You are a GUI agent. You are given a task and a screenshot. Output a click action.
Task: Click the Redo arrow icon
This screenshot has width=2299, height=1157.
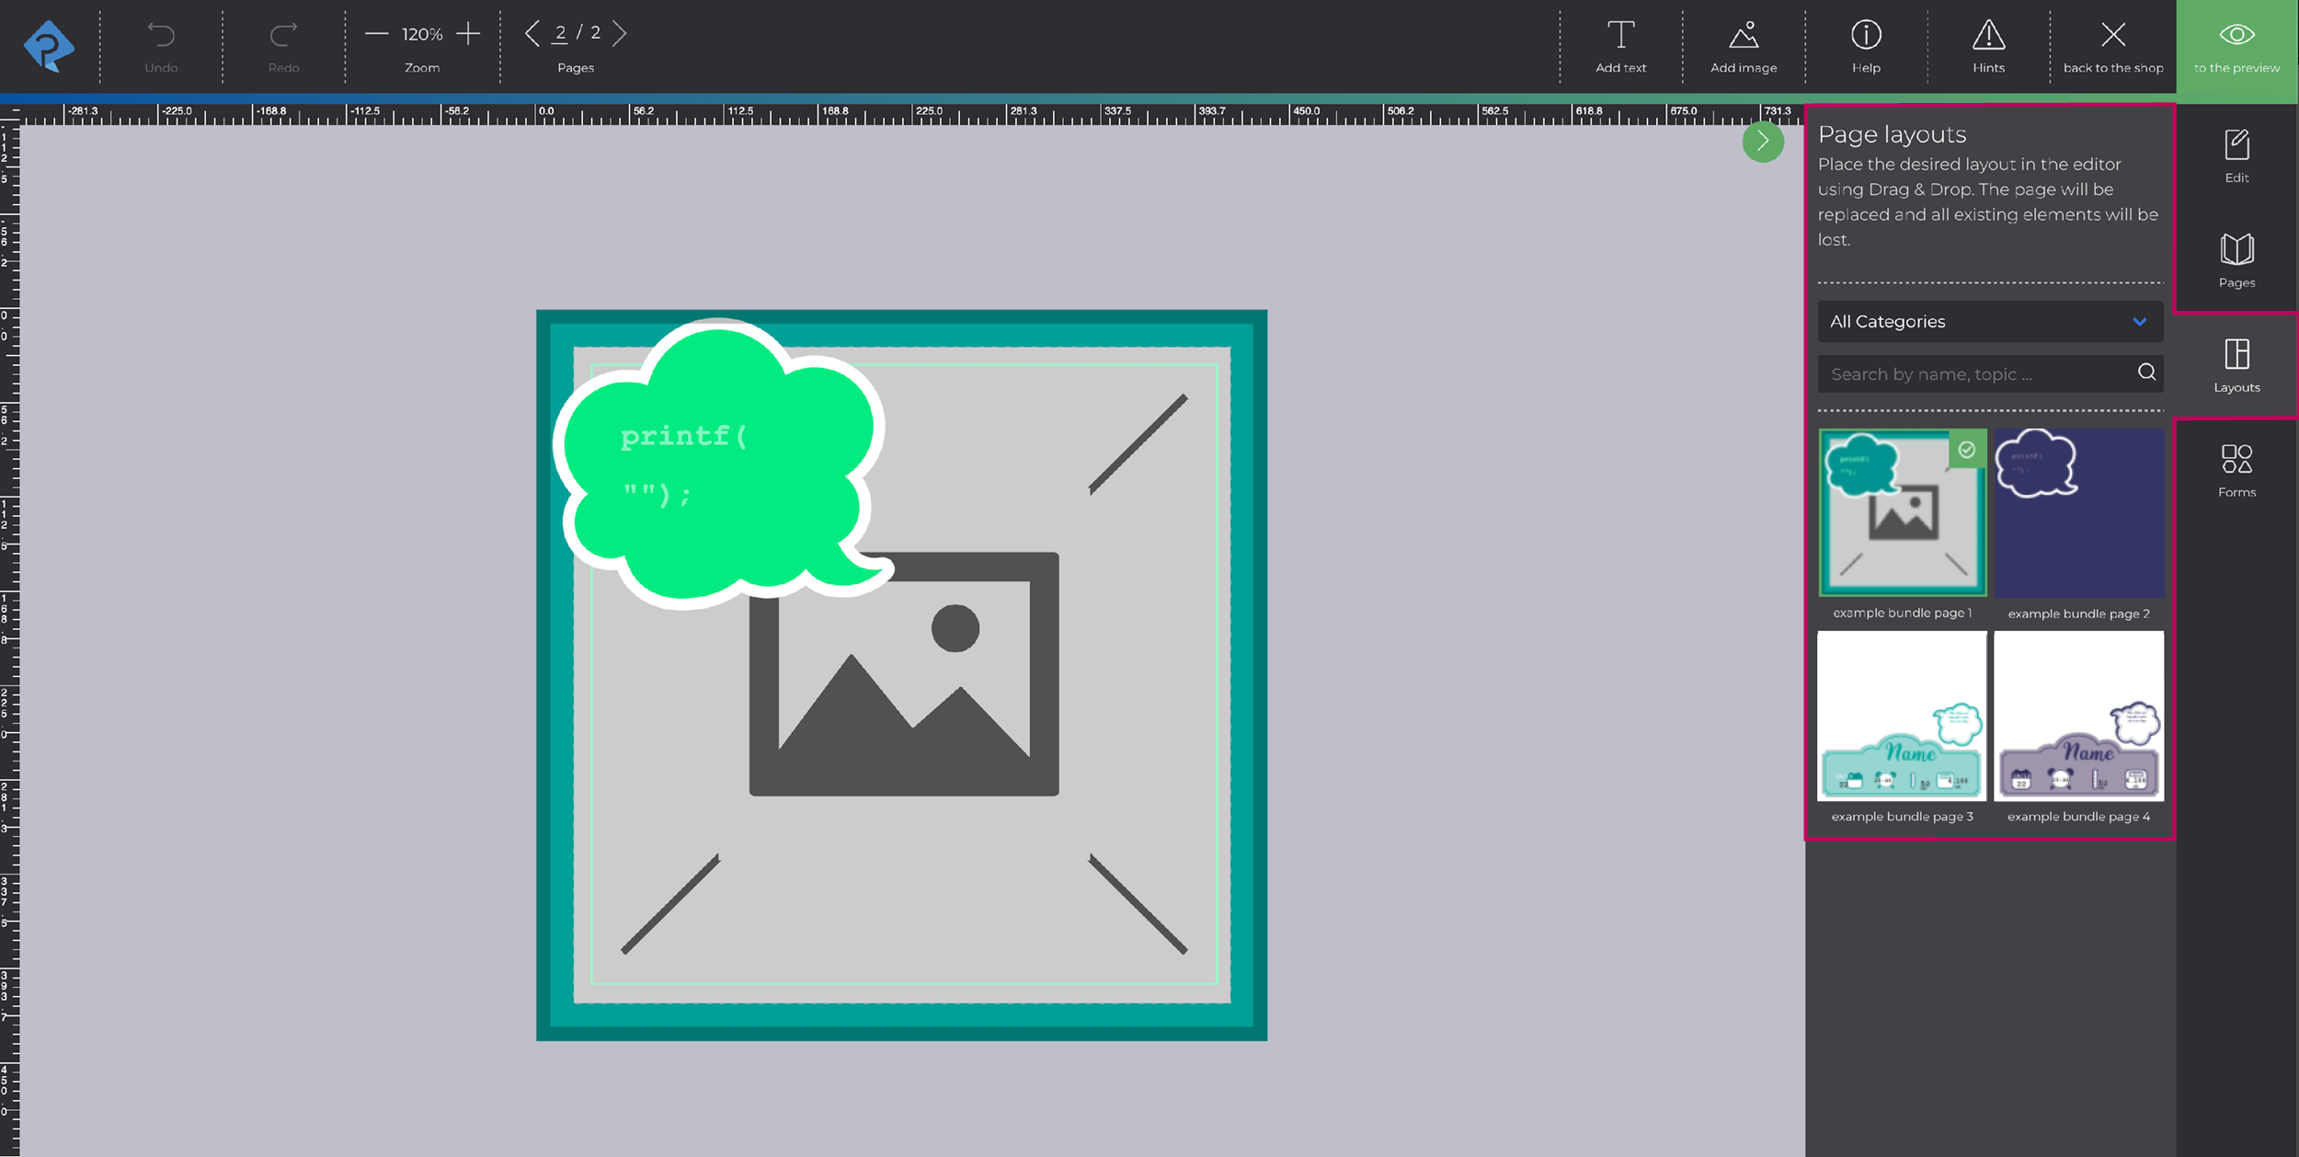coord(283,37)
